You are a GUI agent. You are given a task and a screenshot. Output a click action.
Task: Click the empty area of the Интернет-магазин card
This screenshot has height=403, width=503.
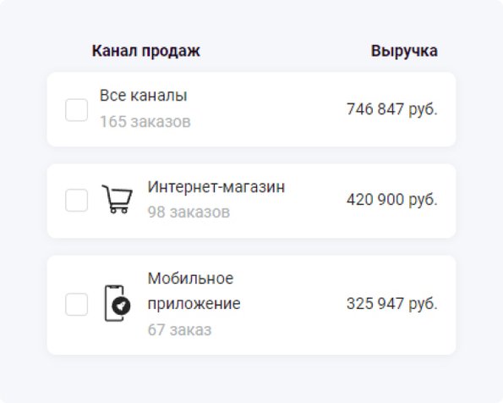tap(314, 201)
